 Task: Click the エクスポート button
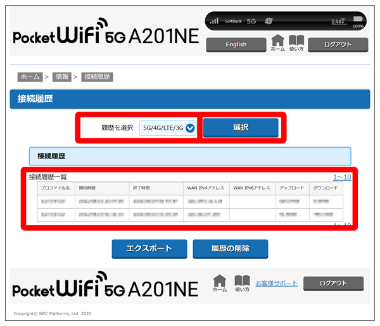tap(149, 249)
